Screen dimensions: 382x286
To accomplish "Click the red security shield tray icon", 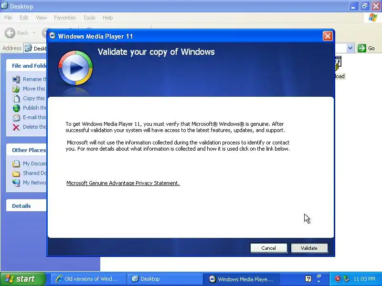I will [x=338, y=279].
